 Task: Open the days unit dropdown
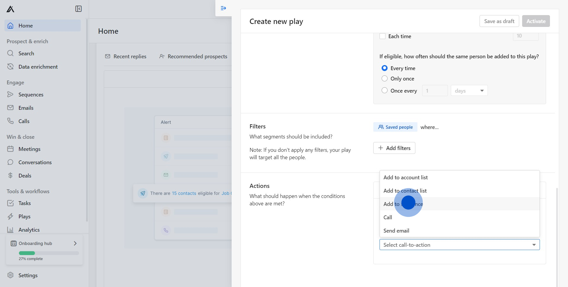469,90
